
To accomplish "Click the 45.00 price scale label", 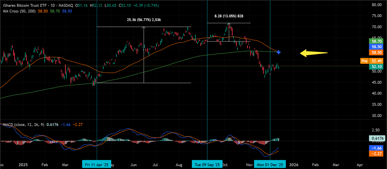I will [x=377, y=82].
